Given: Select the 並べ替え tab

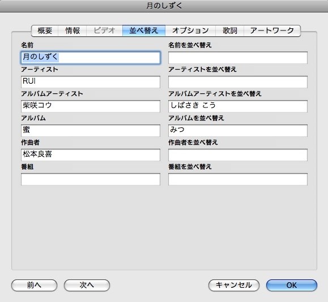Looking at the screenshot, I should 144,31.
